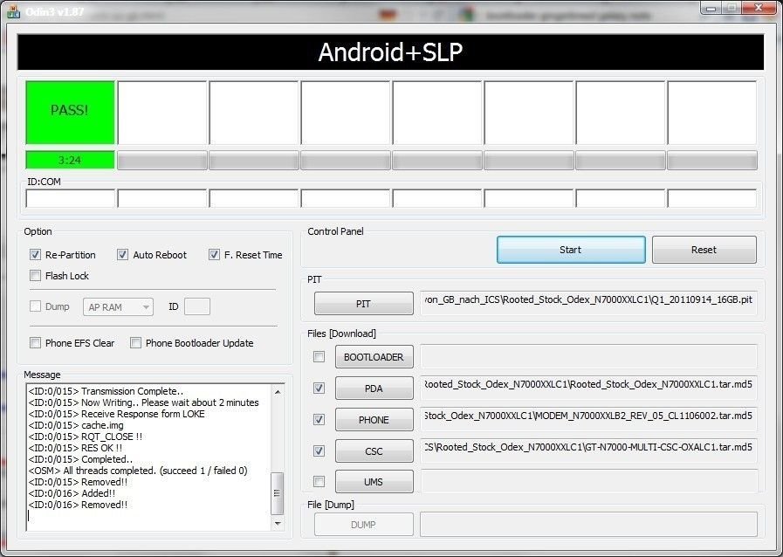Click the 'All threads completed' log line

(x=138, y=471)
